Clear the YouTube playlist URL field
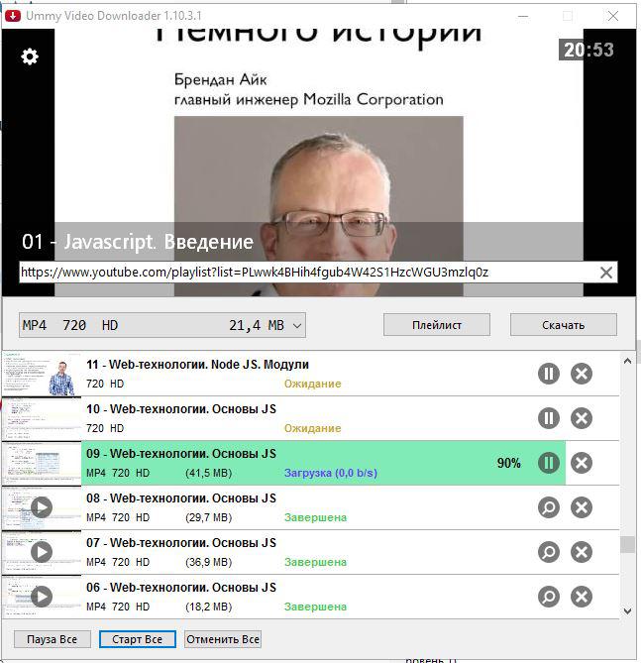This screenshot has width=641, height=663. [606, 273]
